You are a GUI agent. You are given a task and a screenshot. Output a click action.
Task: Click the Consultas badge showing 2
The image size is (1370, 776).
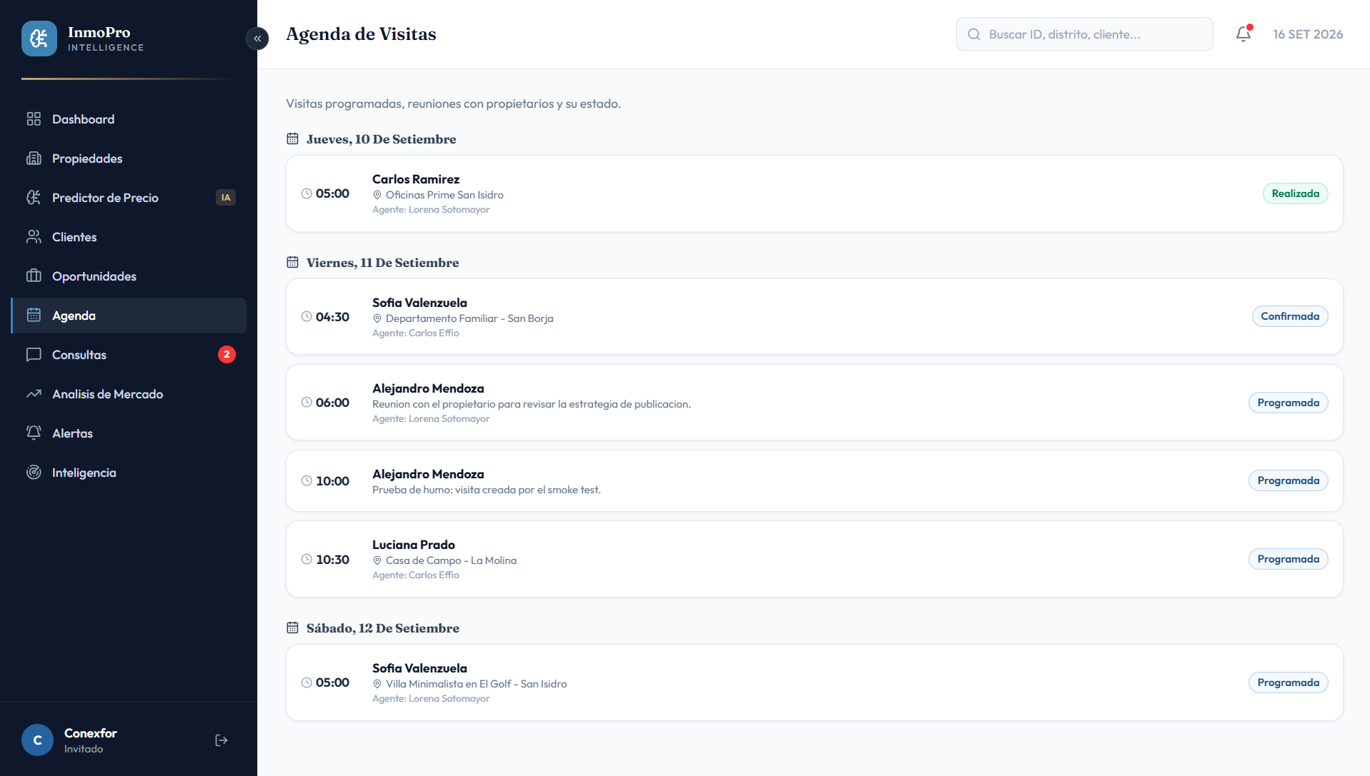(x=227, y=355)
